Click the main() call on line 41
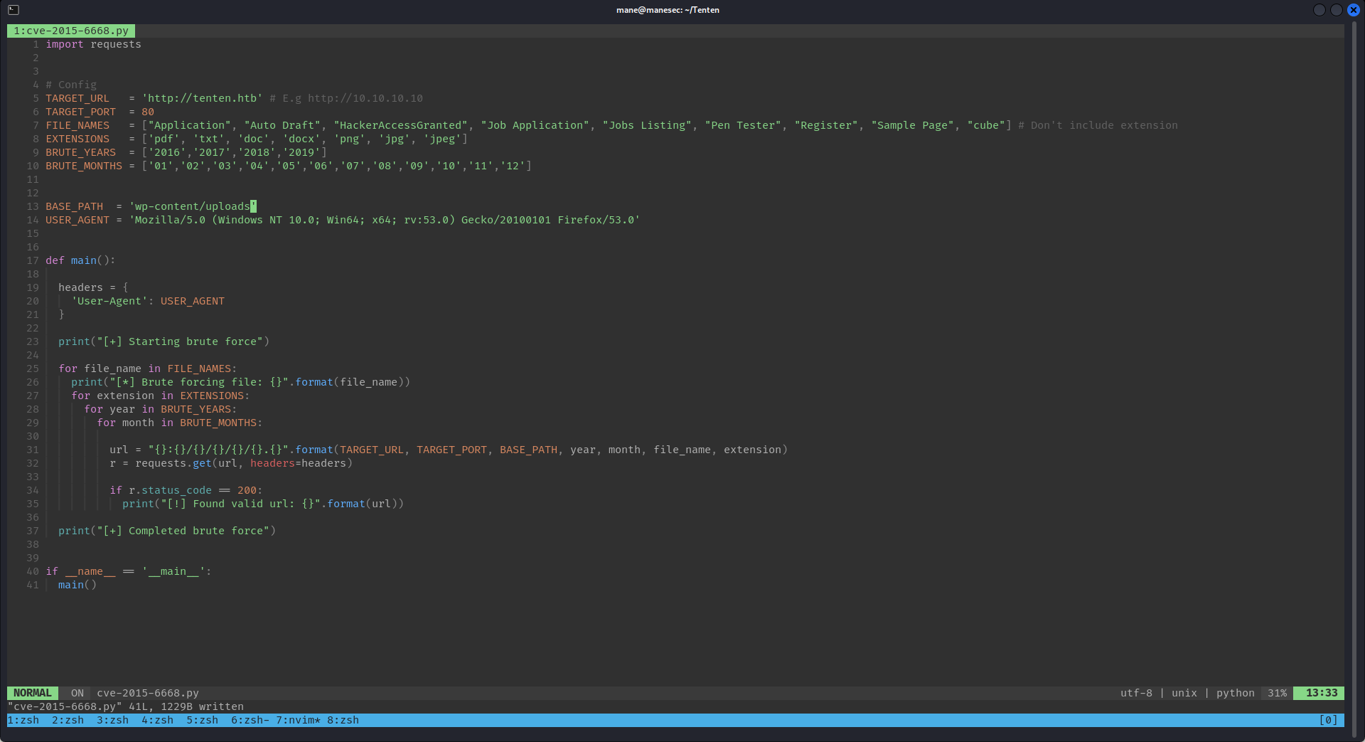Screen dimensions: 1365x742 coord(77,585)
